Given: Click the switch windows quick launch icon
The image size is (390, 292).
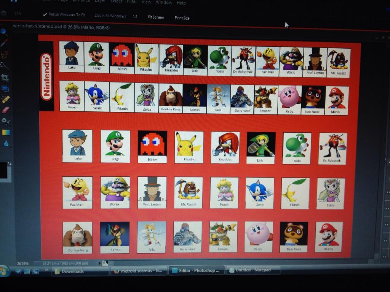Looking at the screenshot, I should 35,271.
